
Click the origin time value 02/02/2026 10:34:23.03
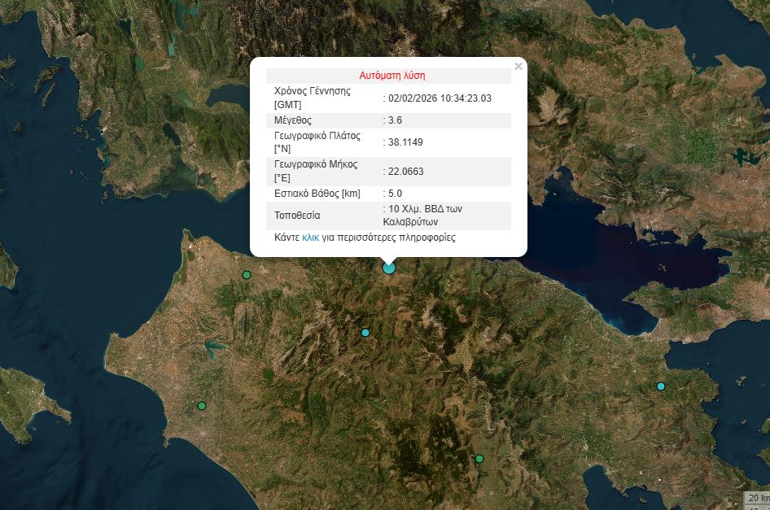coord(440,98)
